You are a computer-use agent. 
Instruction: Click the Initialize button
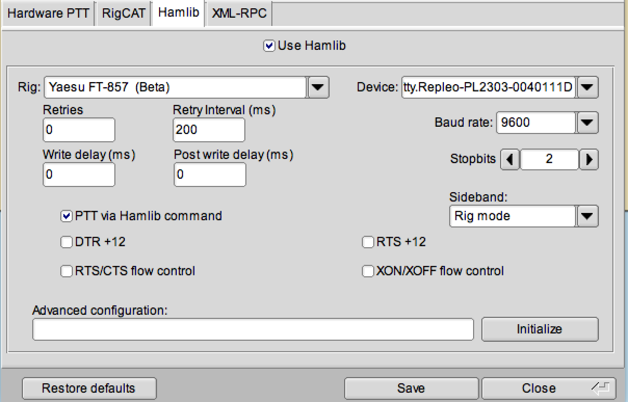coord(540,329)
